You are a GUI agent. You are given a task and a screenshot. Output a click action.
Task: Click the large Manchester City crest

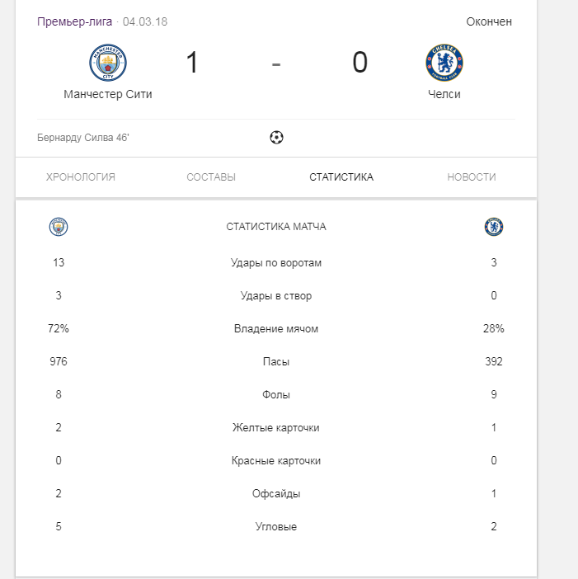(108, 63)
